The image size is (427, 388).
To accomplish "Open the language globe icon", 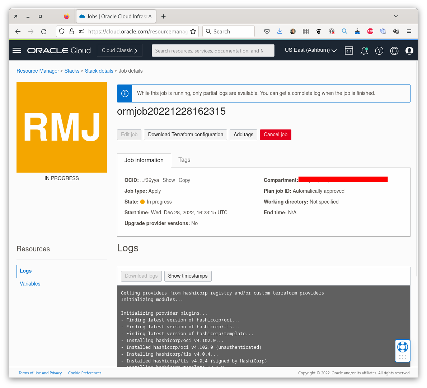I will pos(394,51).
